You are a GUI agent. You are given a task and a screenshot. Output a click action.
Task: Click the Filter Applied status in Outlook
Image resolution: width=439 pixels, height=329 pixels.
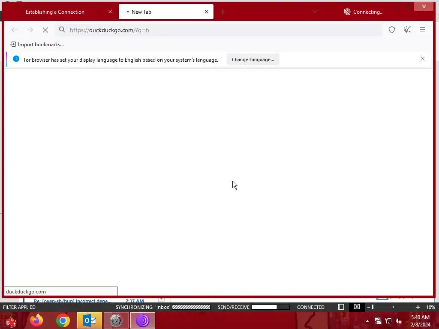pos(19,307)
